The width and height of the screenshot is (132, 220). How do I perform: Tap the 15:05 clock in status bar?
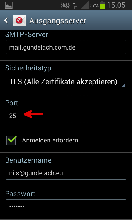tap(116, 5)
